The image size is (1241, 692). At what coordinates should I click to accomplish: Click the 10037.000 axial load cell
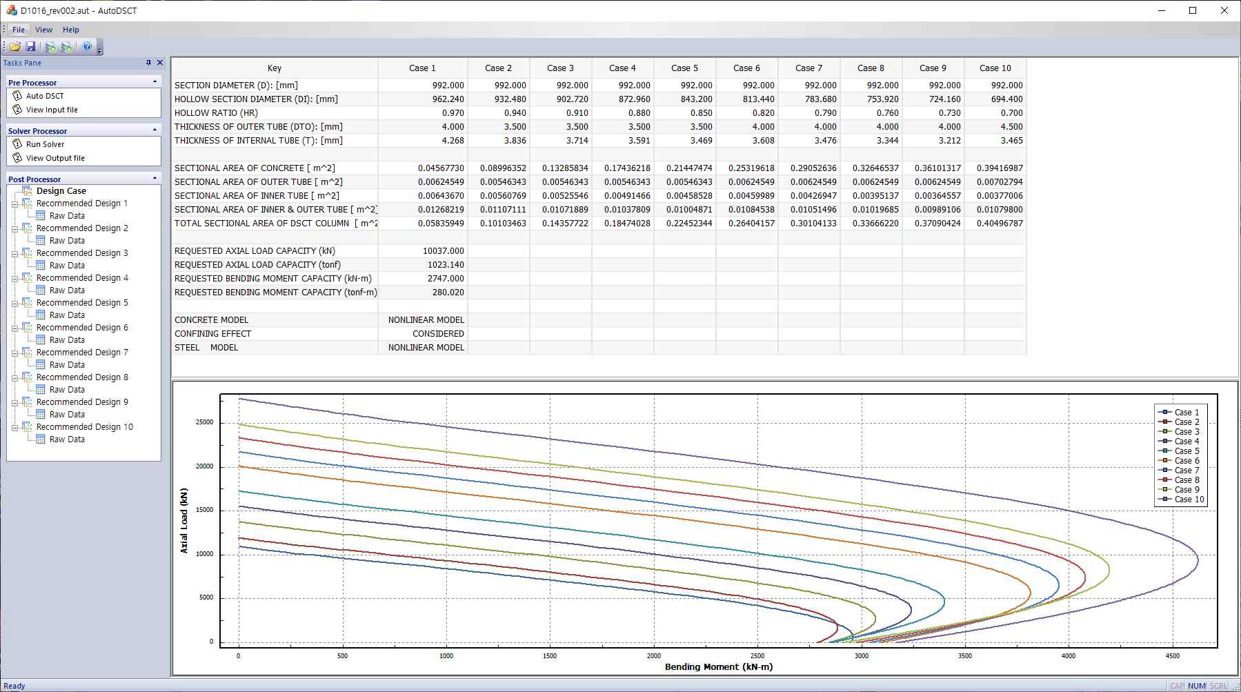423,251
